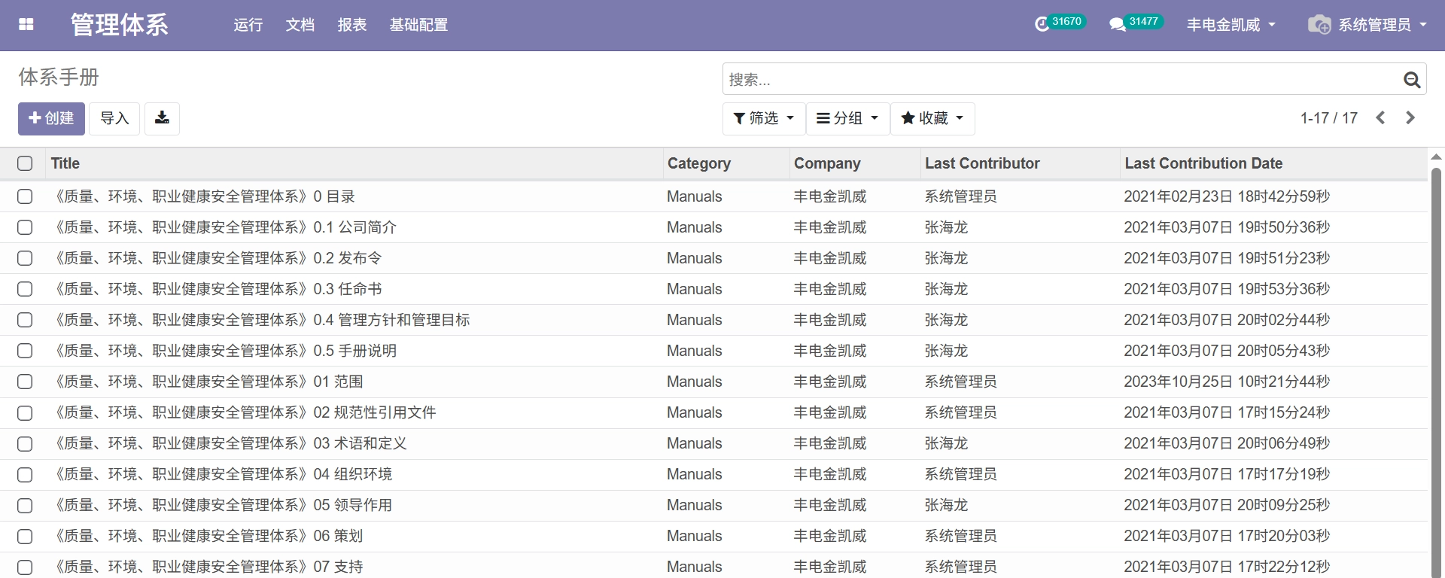Open the 基础配置 menu
Viewport: 1445px width, 578px height.
pos(418,25)
